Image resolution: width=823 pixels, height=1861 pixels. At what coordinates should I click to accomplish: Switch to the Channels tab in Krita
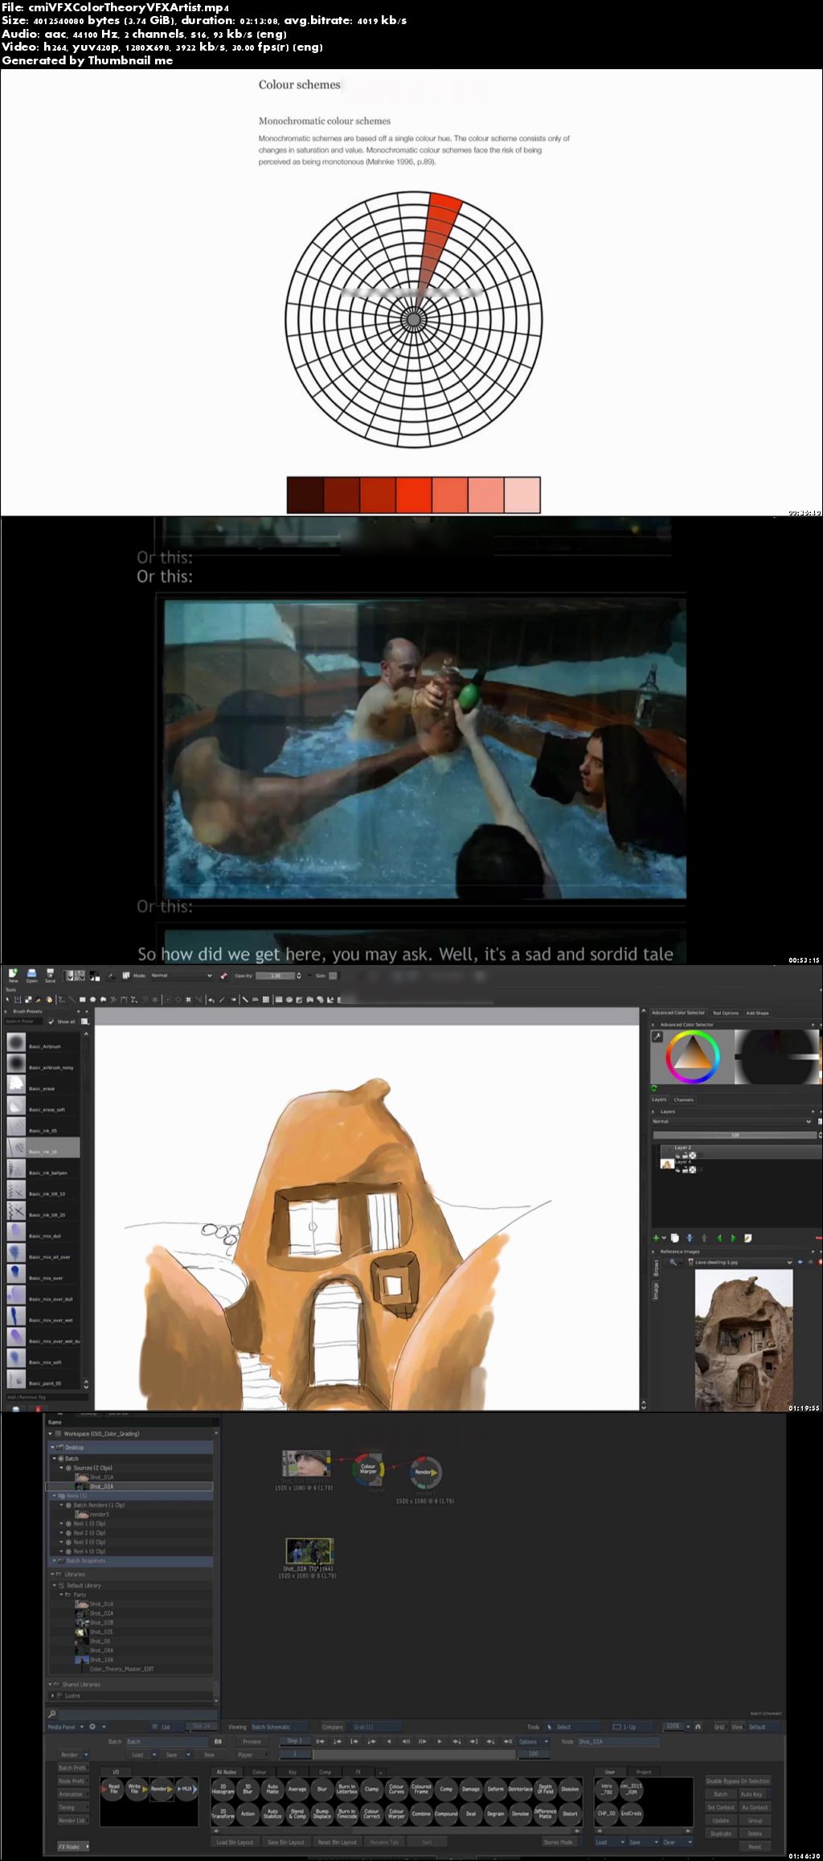[684, 1099]
